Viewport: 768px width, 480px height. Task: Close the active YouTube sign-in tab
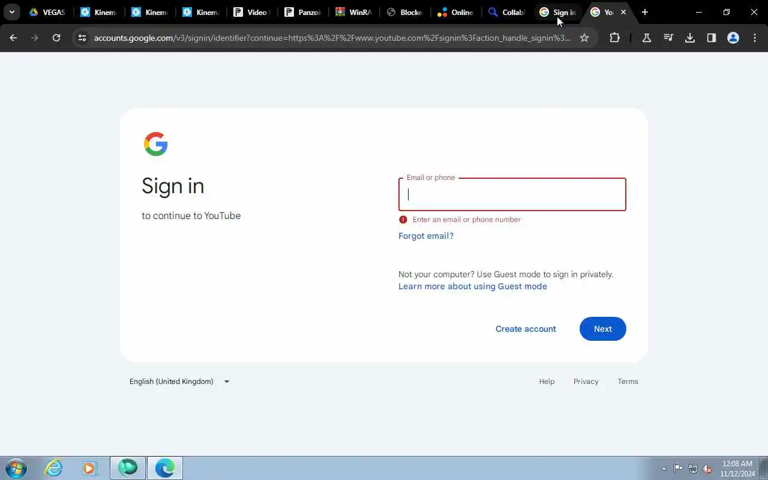point(623,12)
